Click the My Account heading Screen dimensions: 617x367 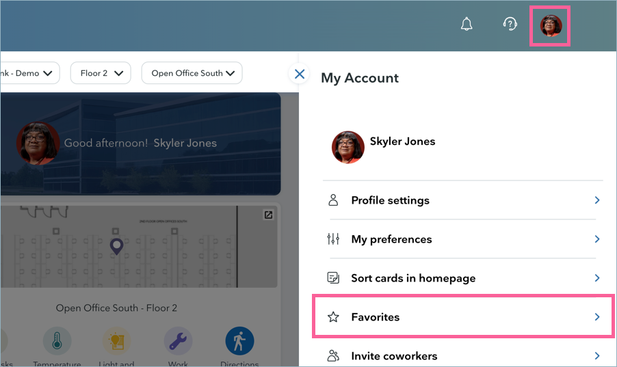coord(360,78)
